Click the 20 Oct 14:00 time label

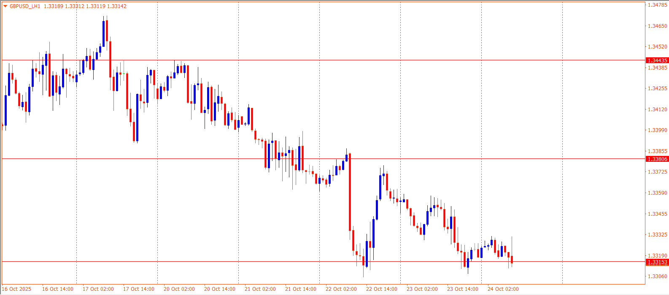(x=220, y=289)
